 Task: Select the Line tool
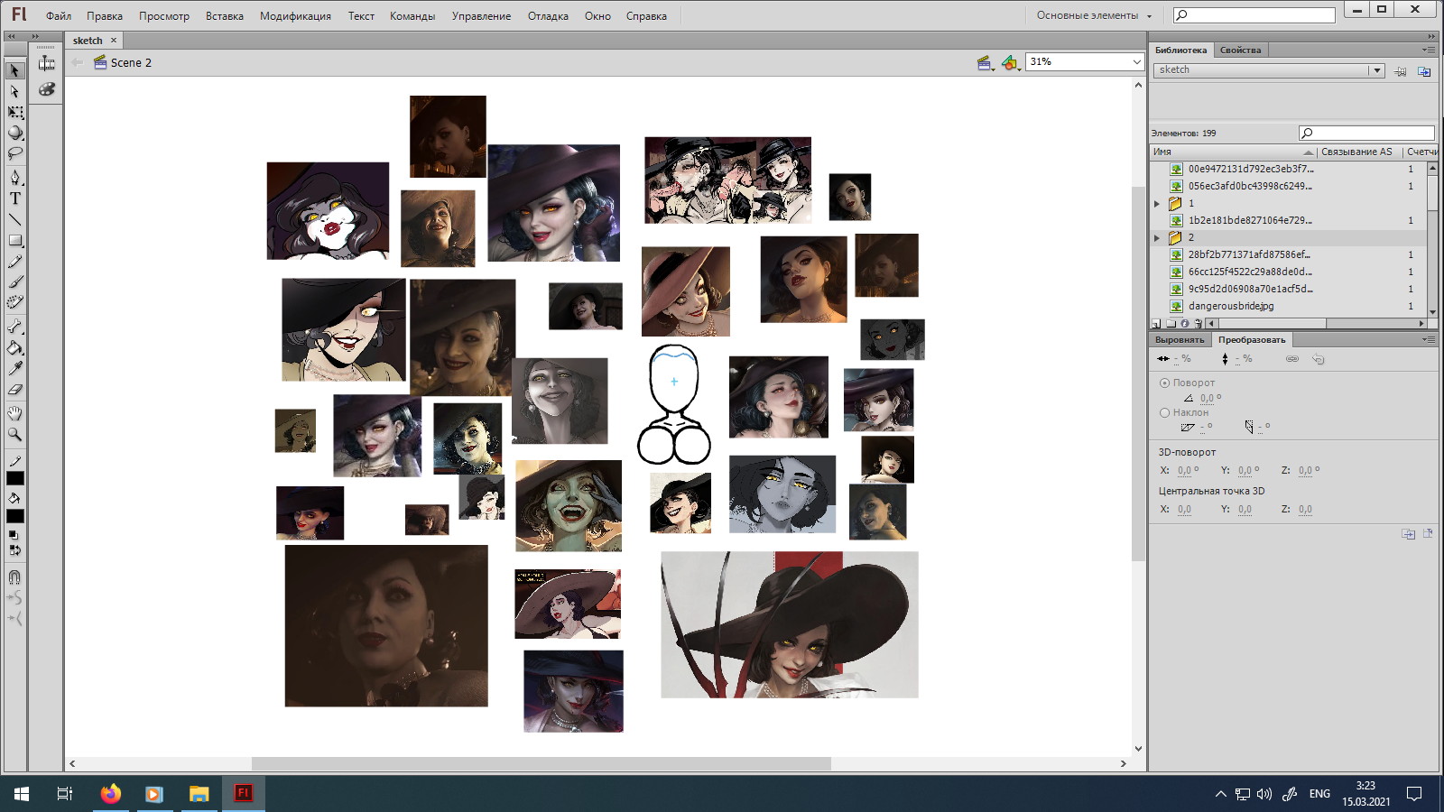point(14,219)
